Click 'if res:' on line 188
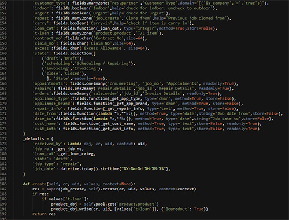 tap(40, 194)
